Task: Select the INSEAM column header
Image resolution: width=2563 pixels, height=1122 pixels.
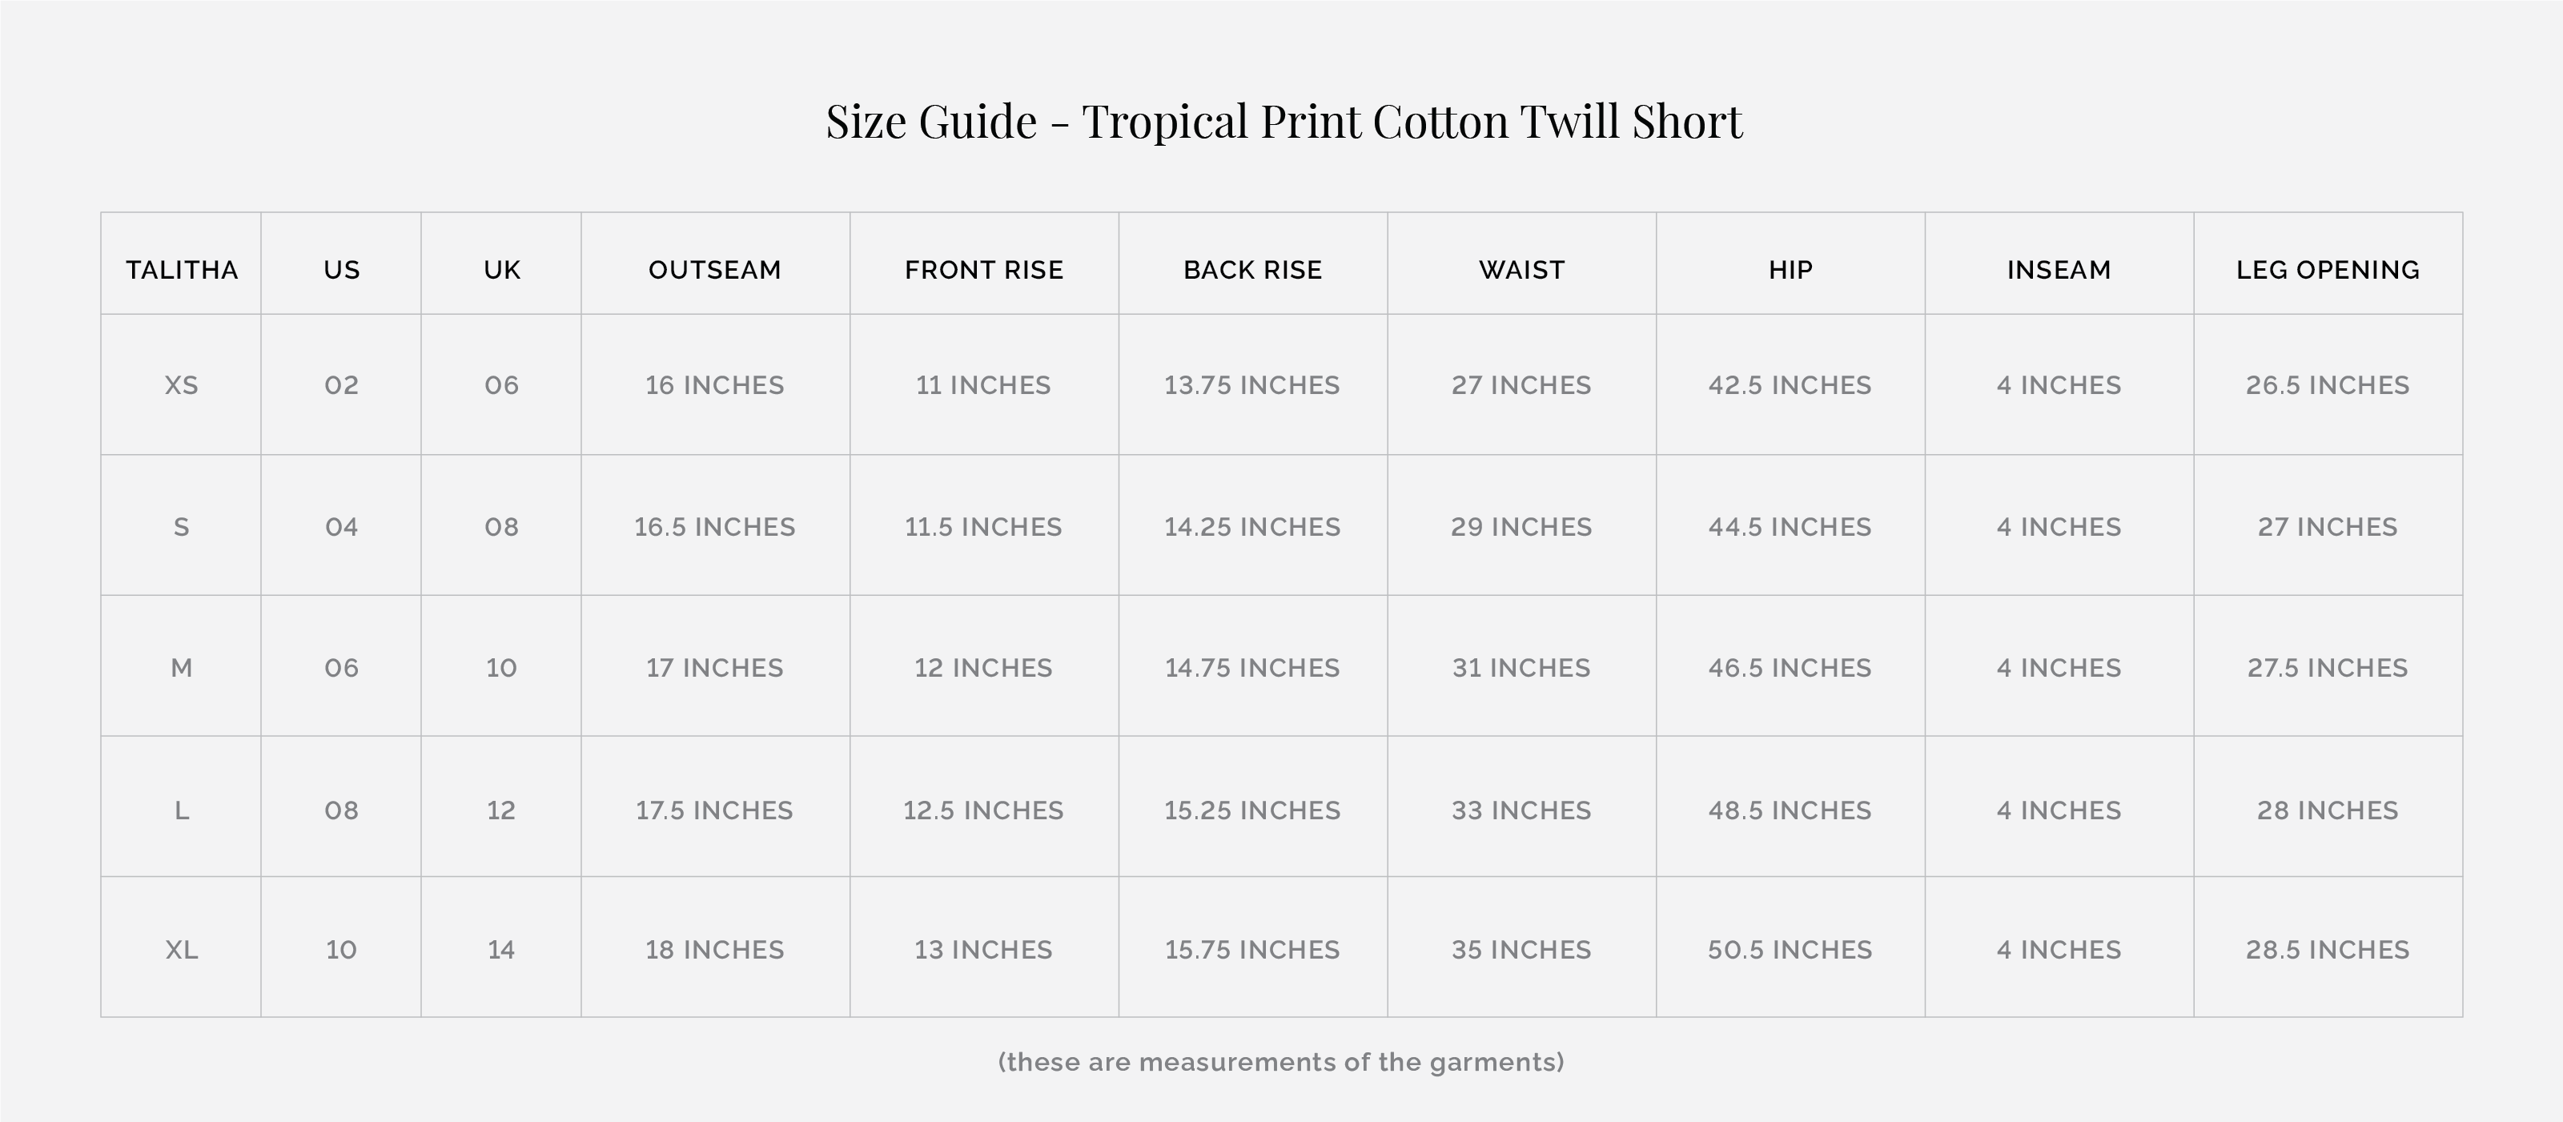Action: (2059, 270)
